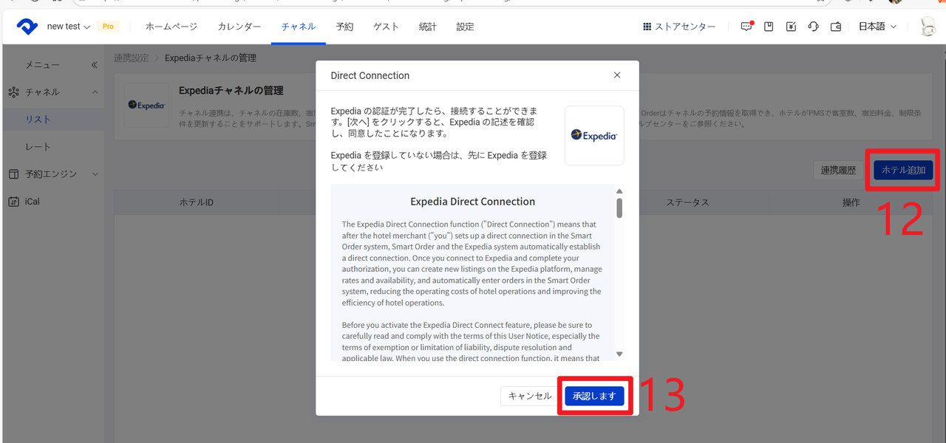Image resolution: width=946 pixels, height=443 pixels.
Task: Open the ストアセンター grid icon
Action: [x=647, y=27]
